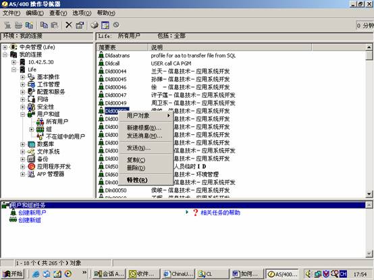Select the Dld00044 user row

pyautogui.click(x=115, y=72)
